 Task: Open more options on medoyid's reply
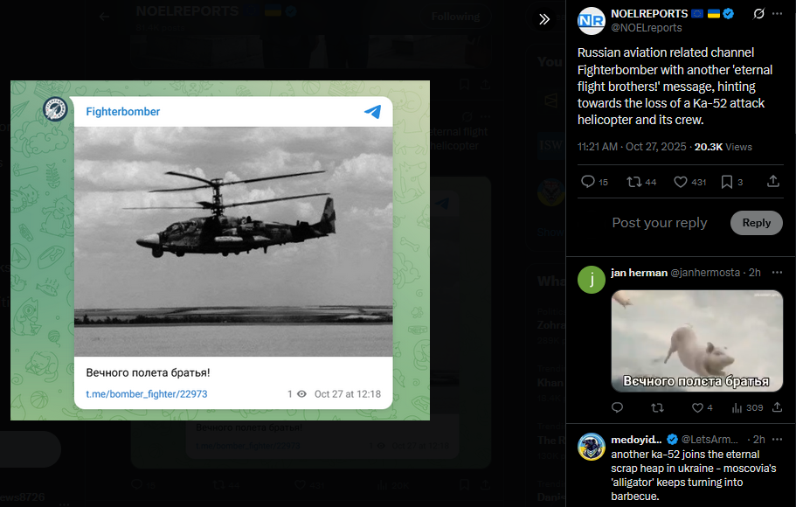(778, 440)
